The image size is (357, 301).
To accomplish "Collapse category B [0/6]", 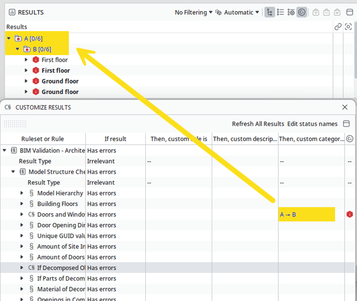I will [17, 49].
